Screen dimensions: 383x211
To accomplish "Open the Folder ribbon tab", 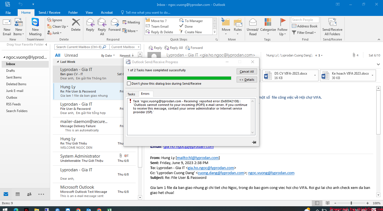I will [73, 13].
